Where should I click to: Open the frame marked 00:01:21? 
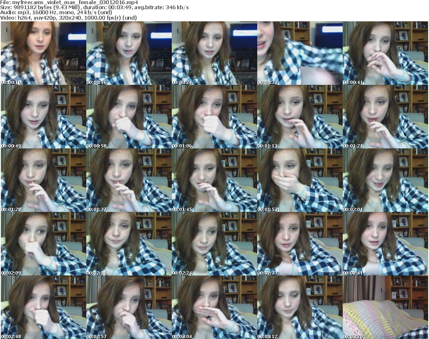pyautogui.click(x=385, y=117)
